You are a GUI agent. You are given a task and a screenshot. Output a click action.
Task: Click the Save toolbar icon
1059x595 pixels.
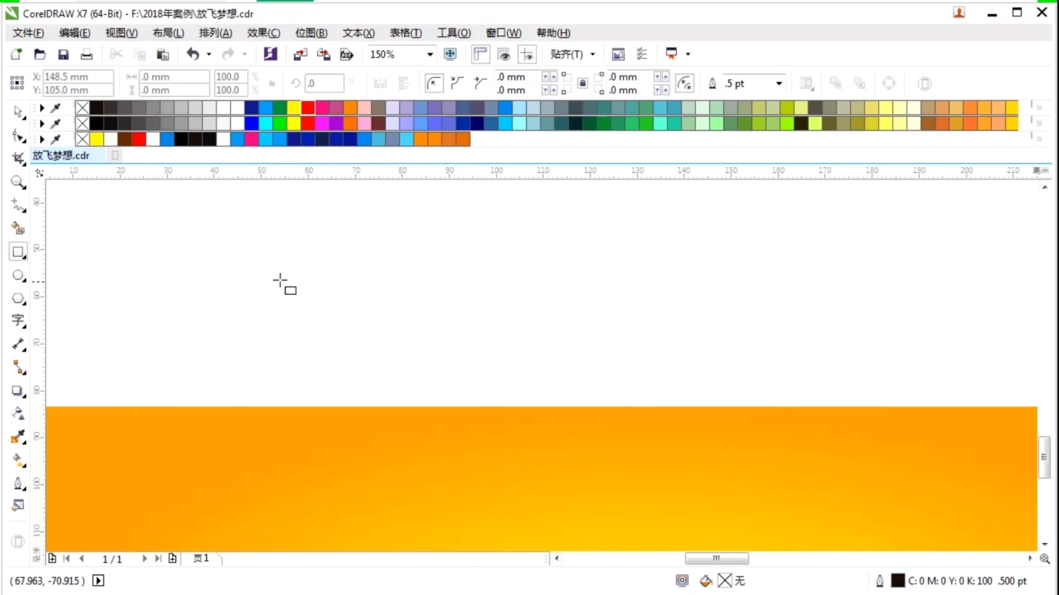click(x=63, y=54)
